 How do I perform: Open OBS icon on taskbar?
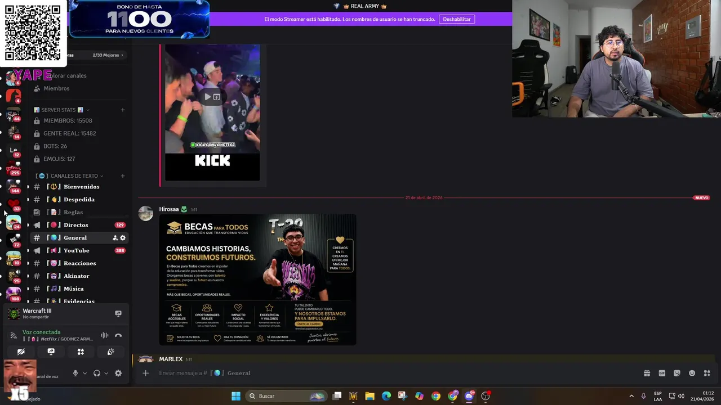pyautogui.click(x=486, y=396)
